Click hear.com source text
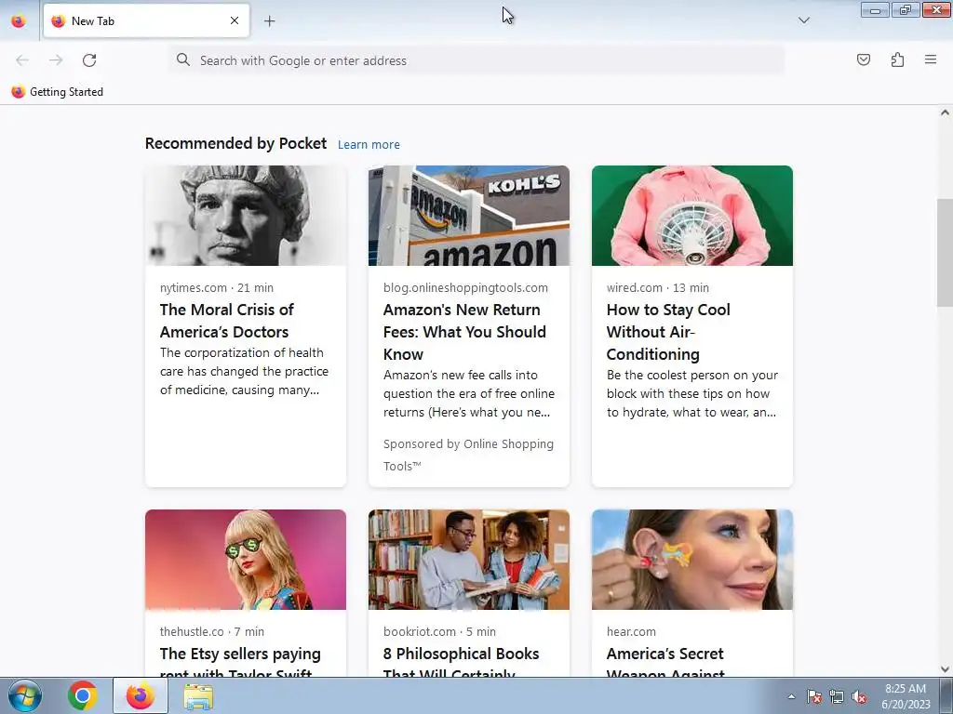This screenshot has width=953, height=714. click(631, 631)
